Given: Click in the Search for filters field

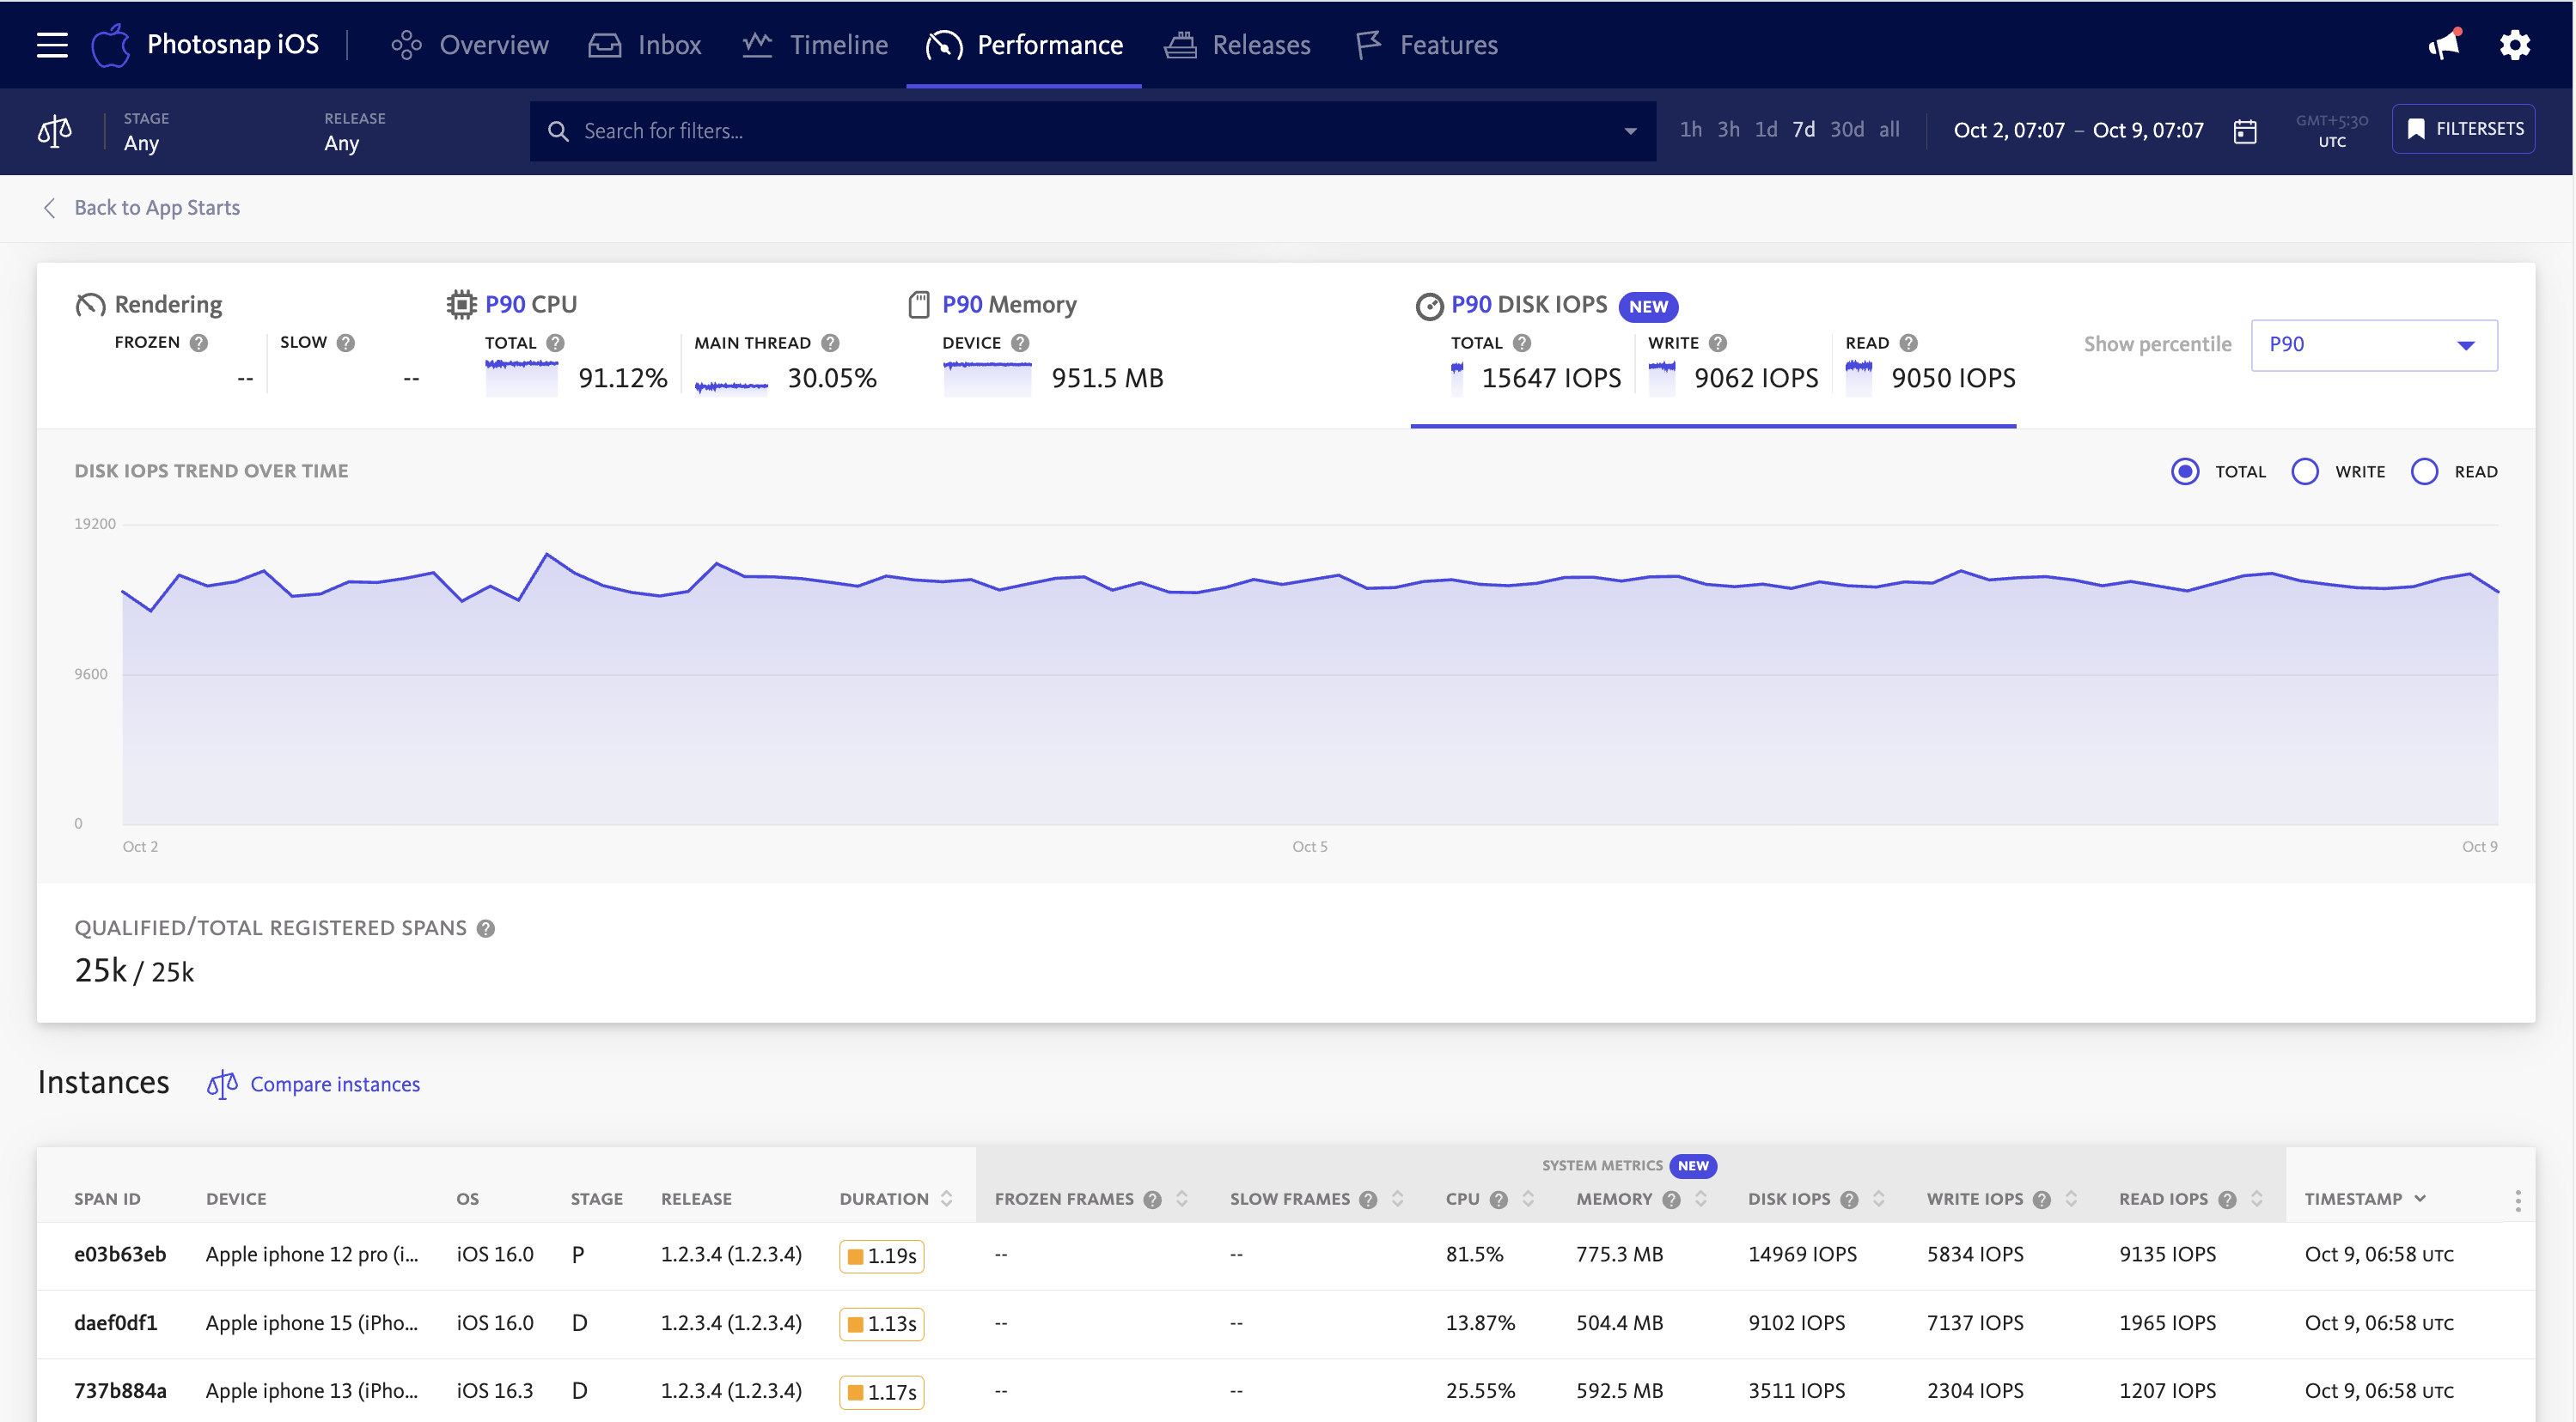Looking at the screenshot, I should coord(1092,131).
